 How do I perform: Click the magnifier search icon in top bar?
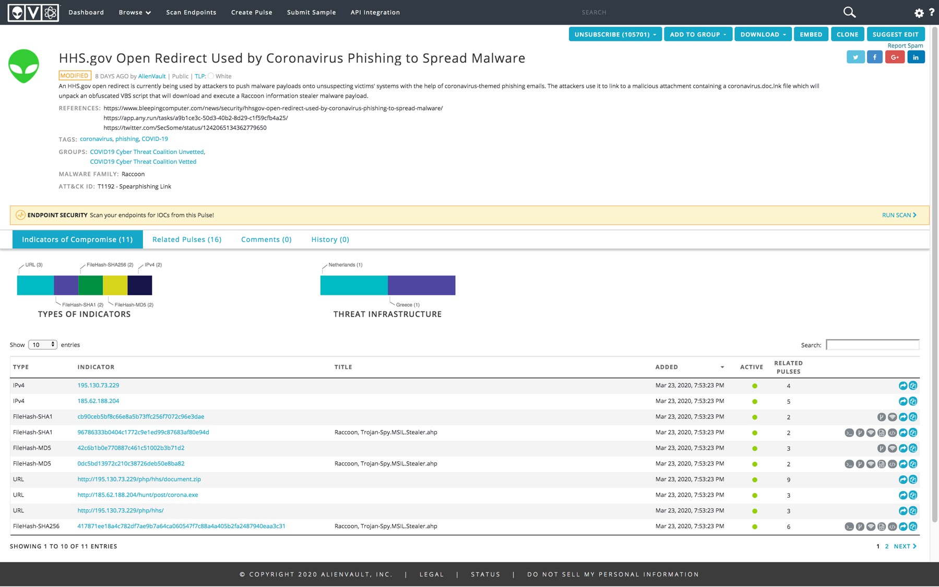(849, 12)
